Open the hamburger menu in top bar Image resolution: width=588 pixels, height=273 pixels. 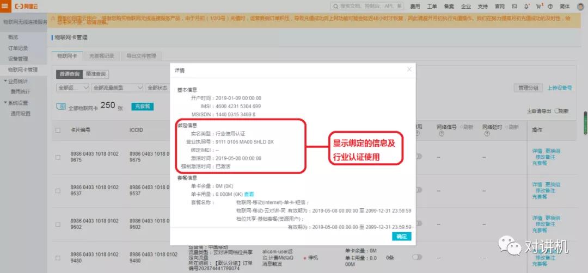pos(4,6)
